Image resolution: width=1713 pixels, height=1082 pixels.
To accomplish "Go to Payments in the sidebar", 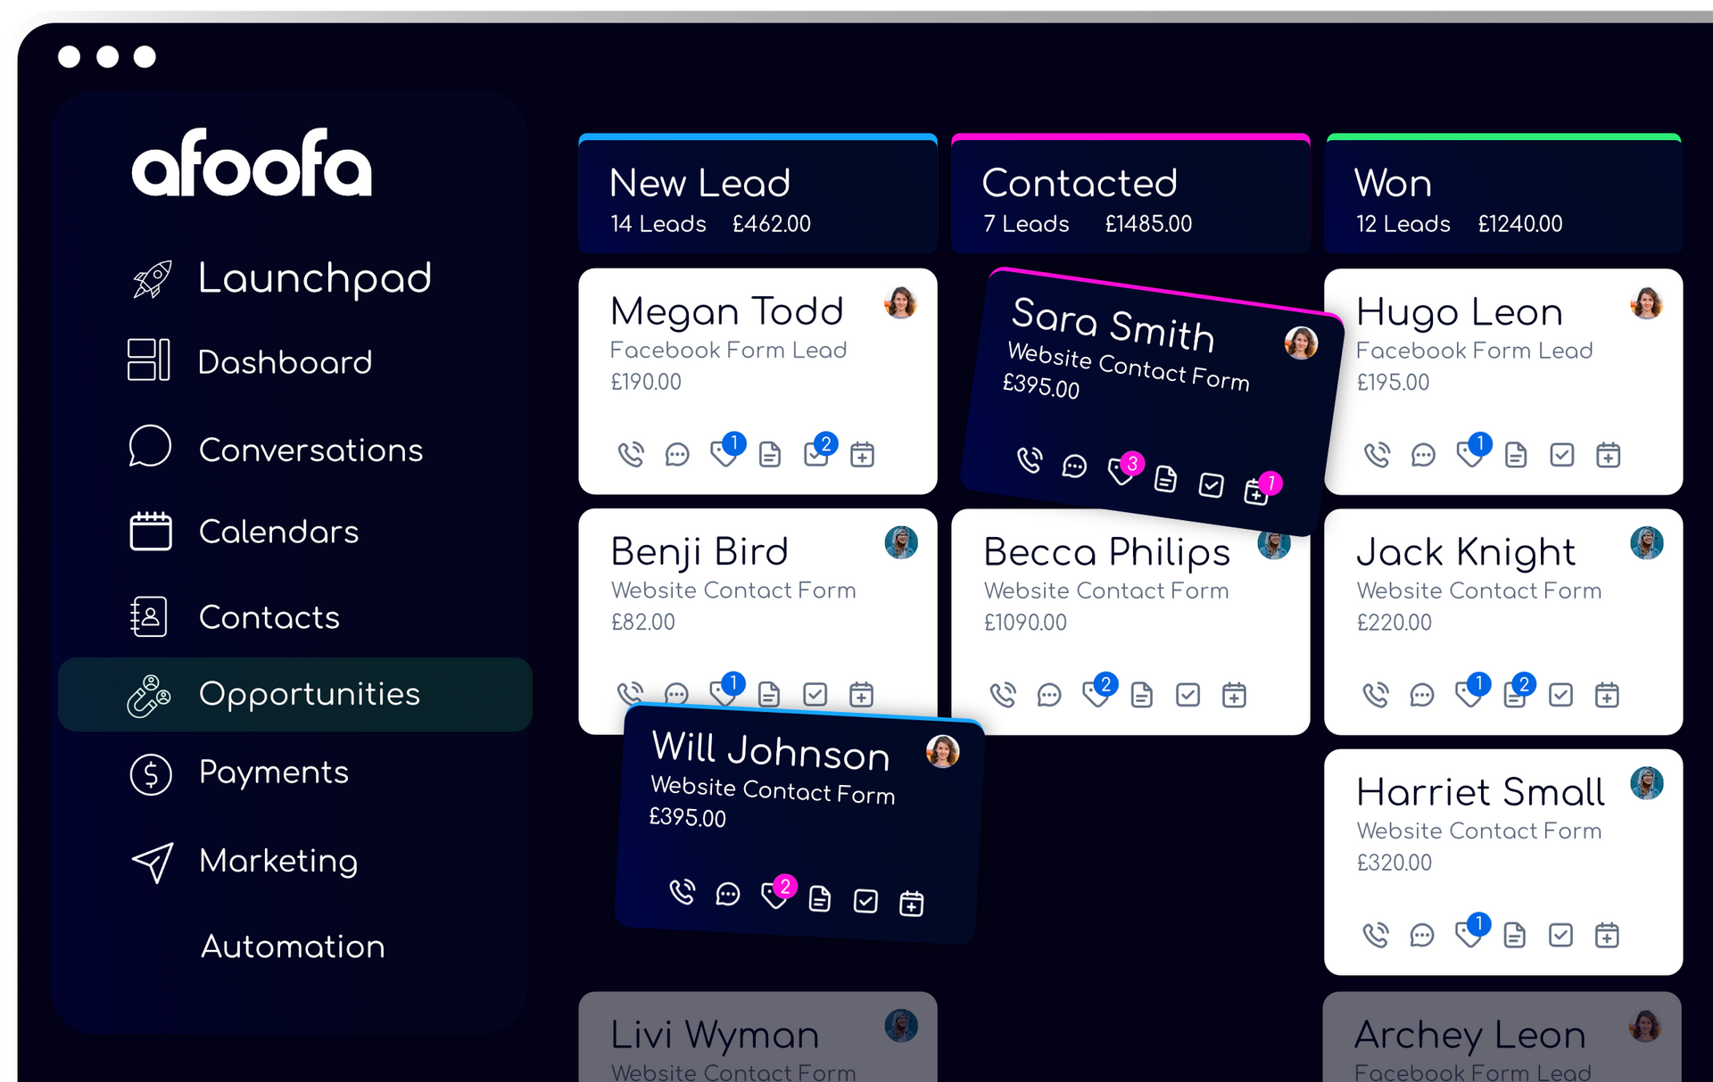I will pyautogui.click(x=273, y=772).
